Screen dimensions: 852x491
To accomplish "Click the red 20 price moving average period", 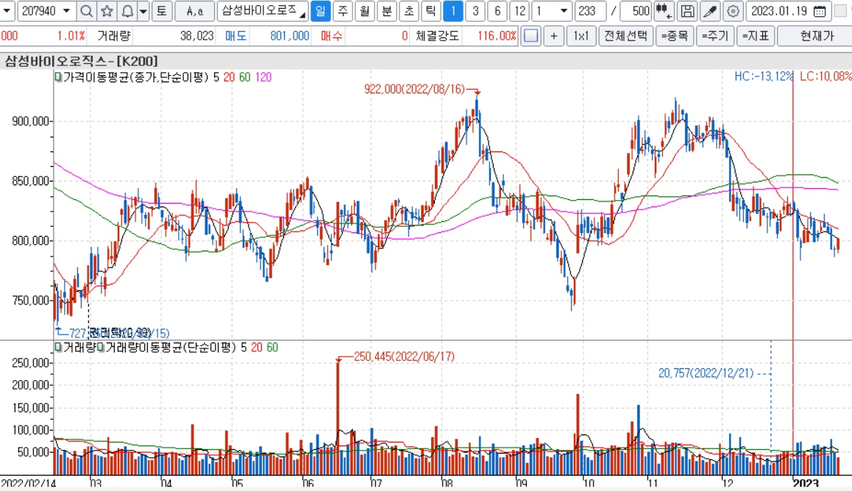I will (x=229, y=77).
